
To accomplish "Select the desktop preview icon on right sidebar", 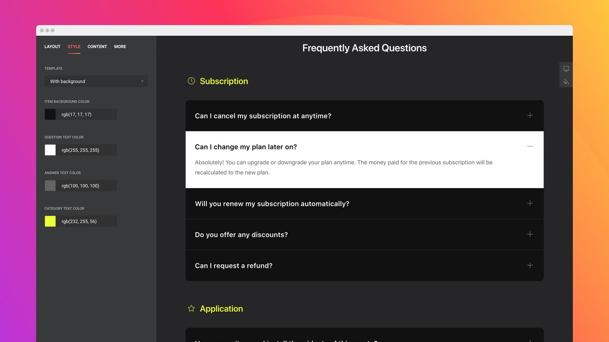I will 566,68.
